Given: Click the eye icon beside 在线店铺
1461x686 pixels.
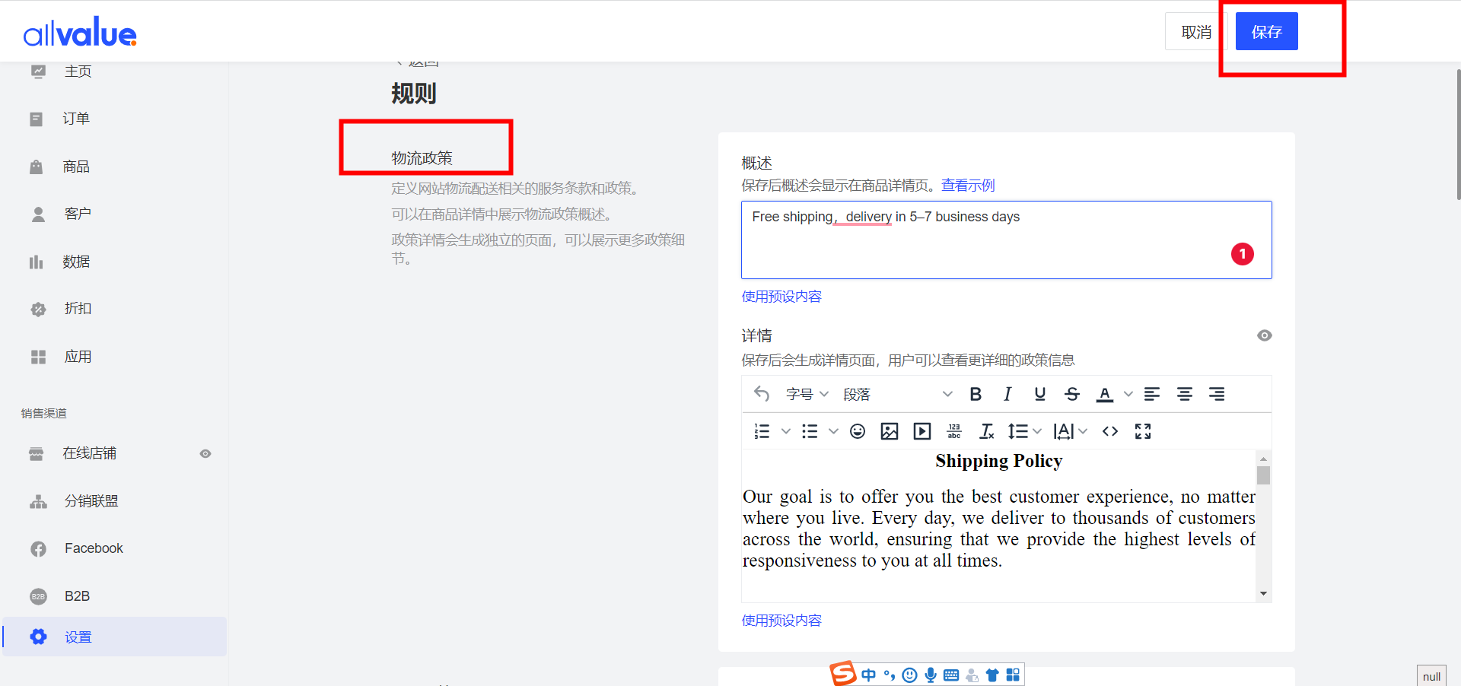Looking at the screenshot, I should [205, 454].
